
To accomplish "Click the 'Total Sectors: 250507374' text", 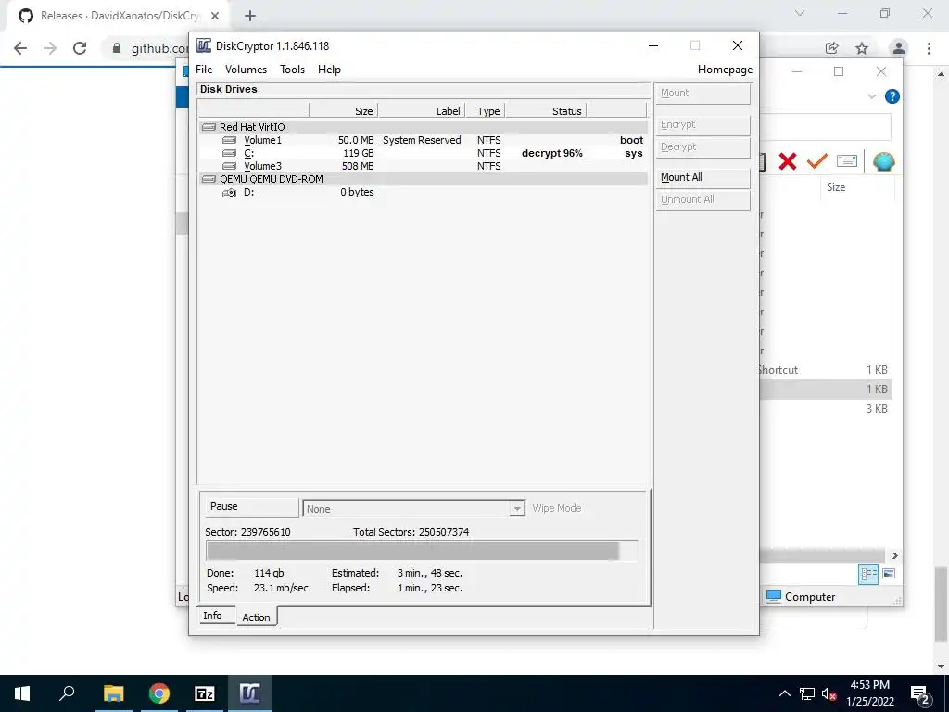I will click(x=411, y=532).
